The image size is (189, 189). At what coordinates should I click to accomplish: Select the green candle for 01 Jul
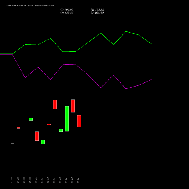(43, 142)
